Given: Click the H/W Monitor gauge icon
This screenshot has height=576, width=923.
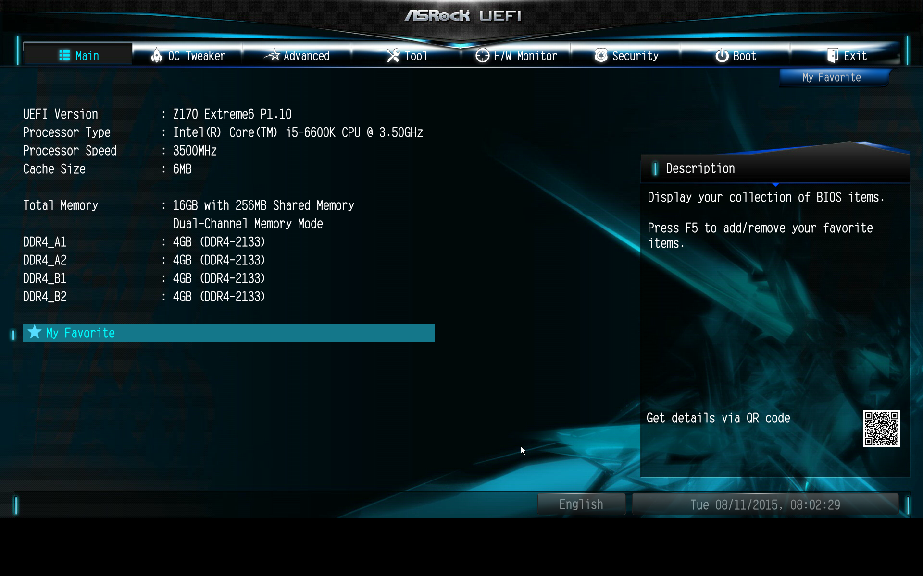Looking at the screenshot, I should click(x=482, y=56).
